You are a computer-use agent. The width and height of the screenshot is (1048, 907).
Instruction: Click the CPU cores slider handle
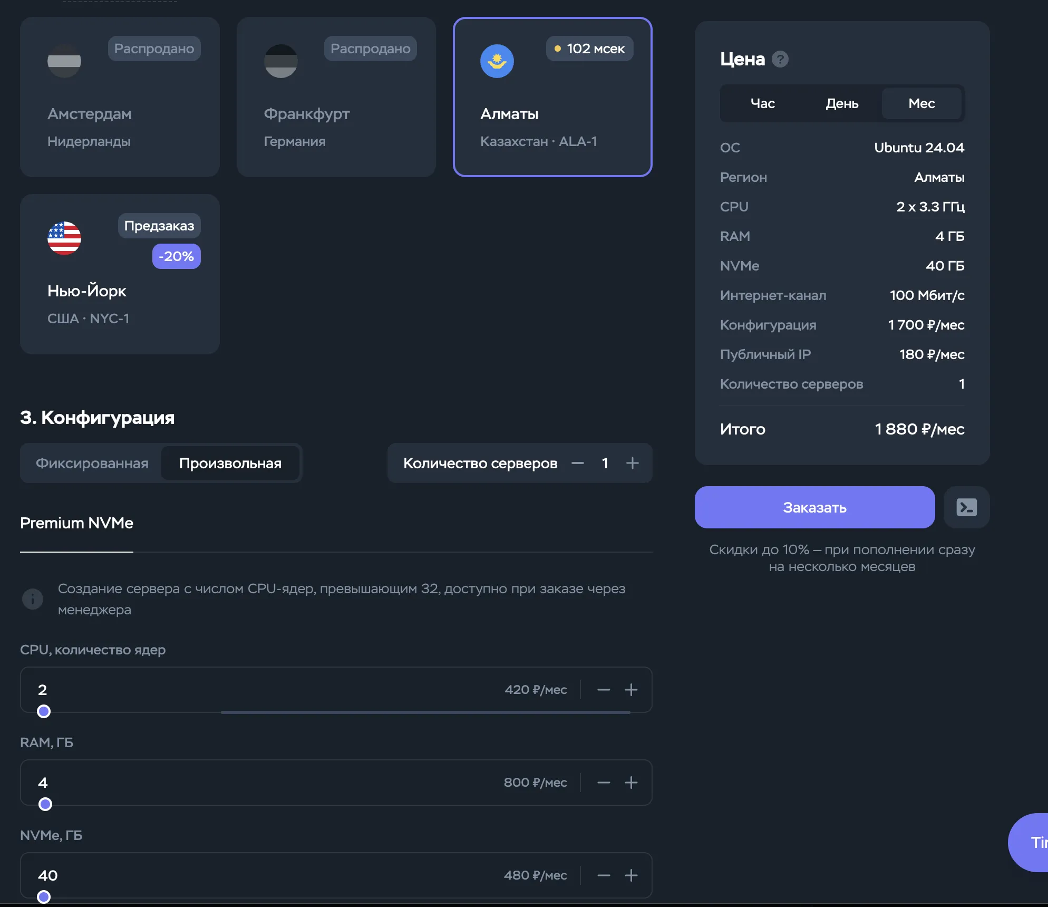coord(44,711)
